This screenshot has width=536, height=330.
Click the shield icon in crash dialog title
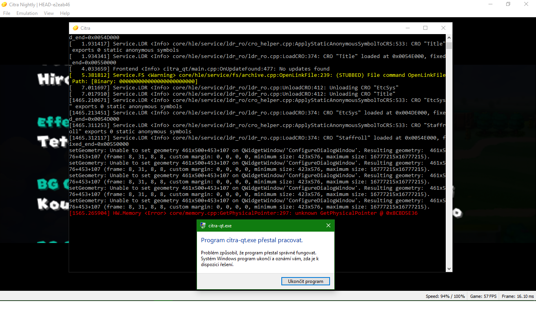point(203,225)
